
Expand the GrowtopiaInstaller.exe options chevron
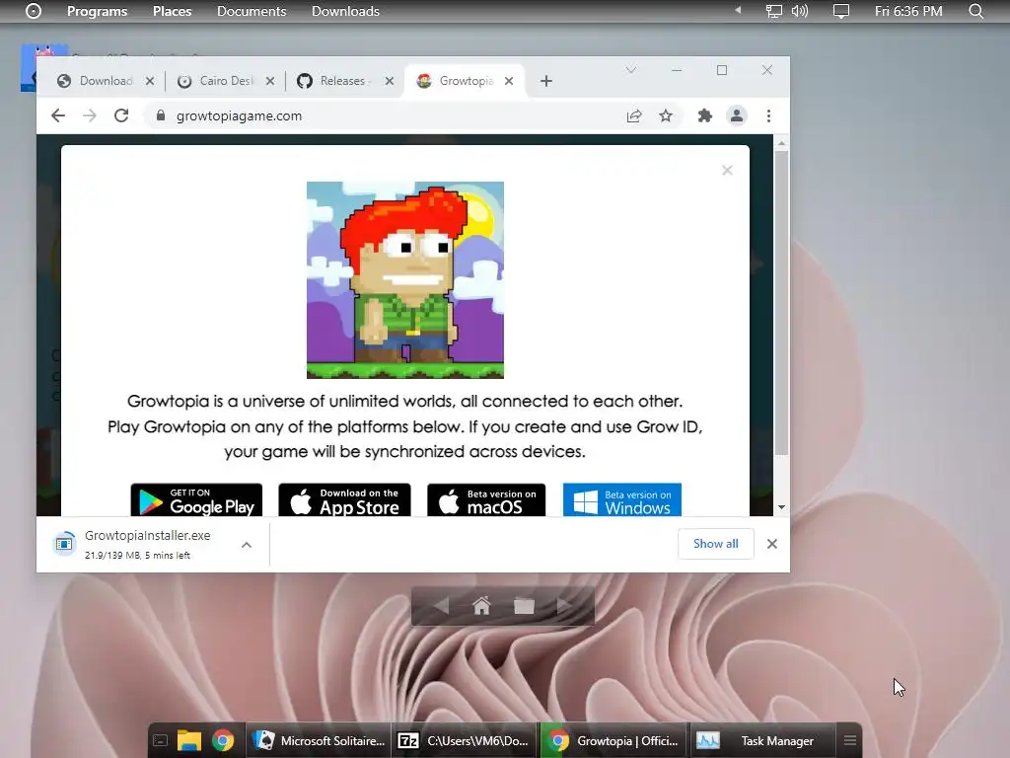click(246, 545)
